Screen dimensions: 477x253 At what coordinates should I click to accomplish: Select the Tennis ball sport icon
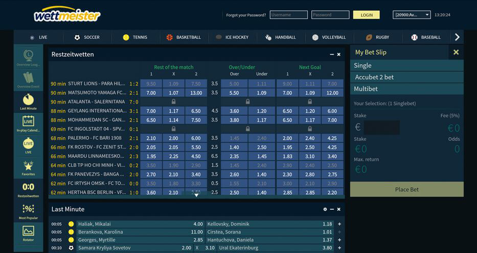pyautogui.click(x=126, y=37)
